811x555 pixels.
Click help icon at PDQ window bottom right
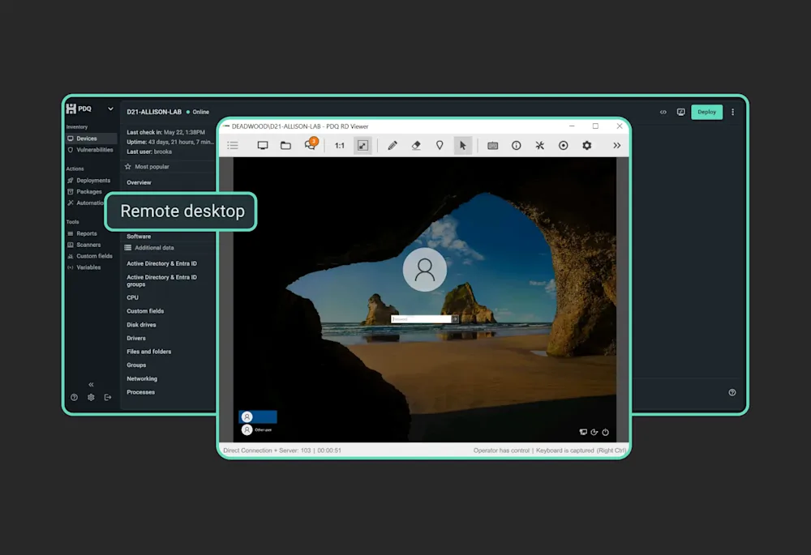pyautogui.click(x=732, y=393)
